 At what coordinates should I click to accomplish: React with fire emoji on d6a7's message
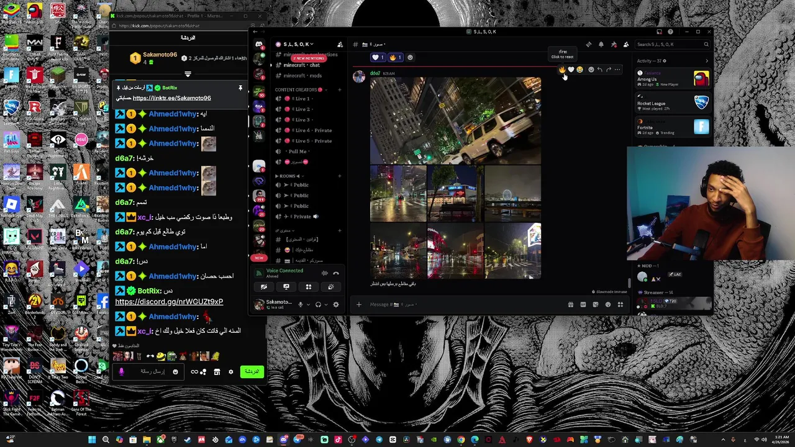point(563,70)
